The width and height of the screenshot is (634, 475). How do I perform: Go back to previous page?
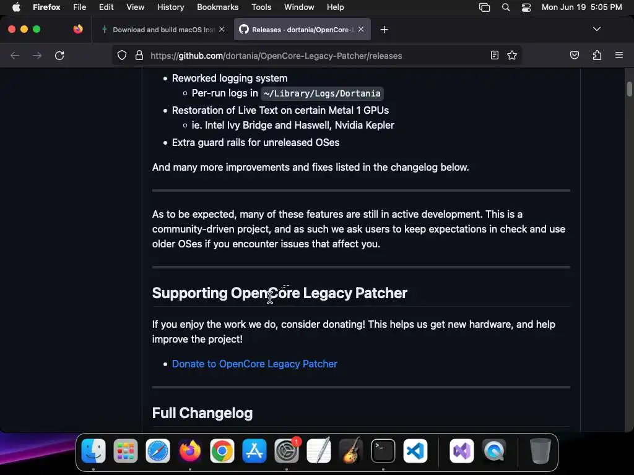15,55
